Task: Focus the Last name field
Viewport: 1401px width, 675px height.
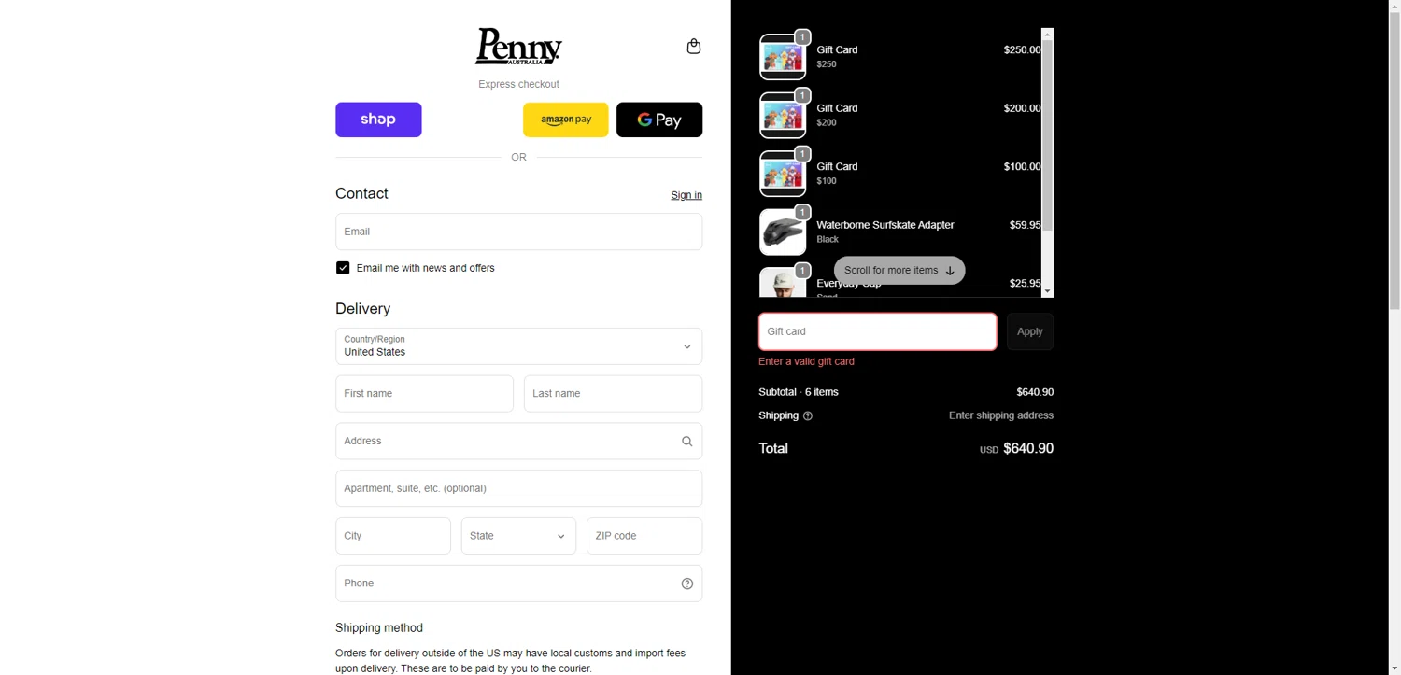Action: coord(614,394)
